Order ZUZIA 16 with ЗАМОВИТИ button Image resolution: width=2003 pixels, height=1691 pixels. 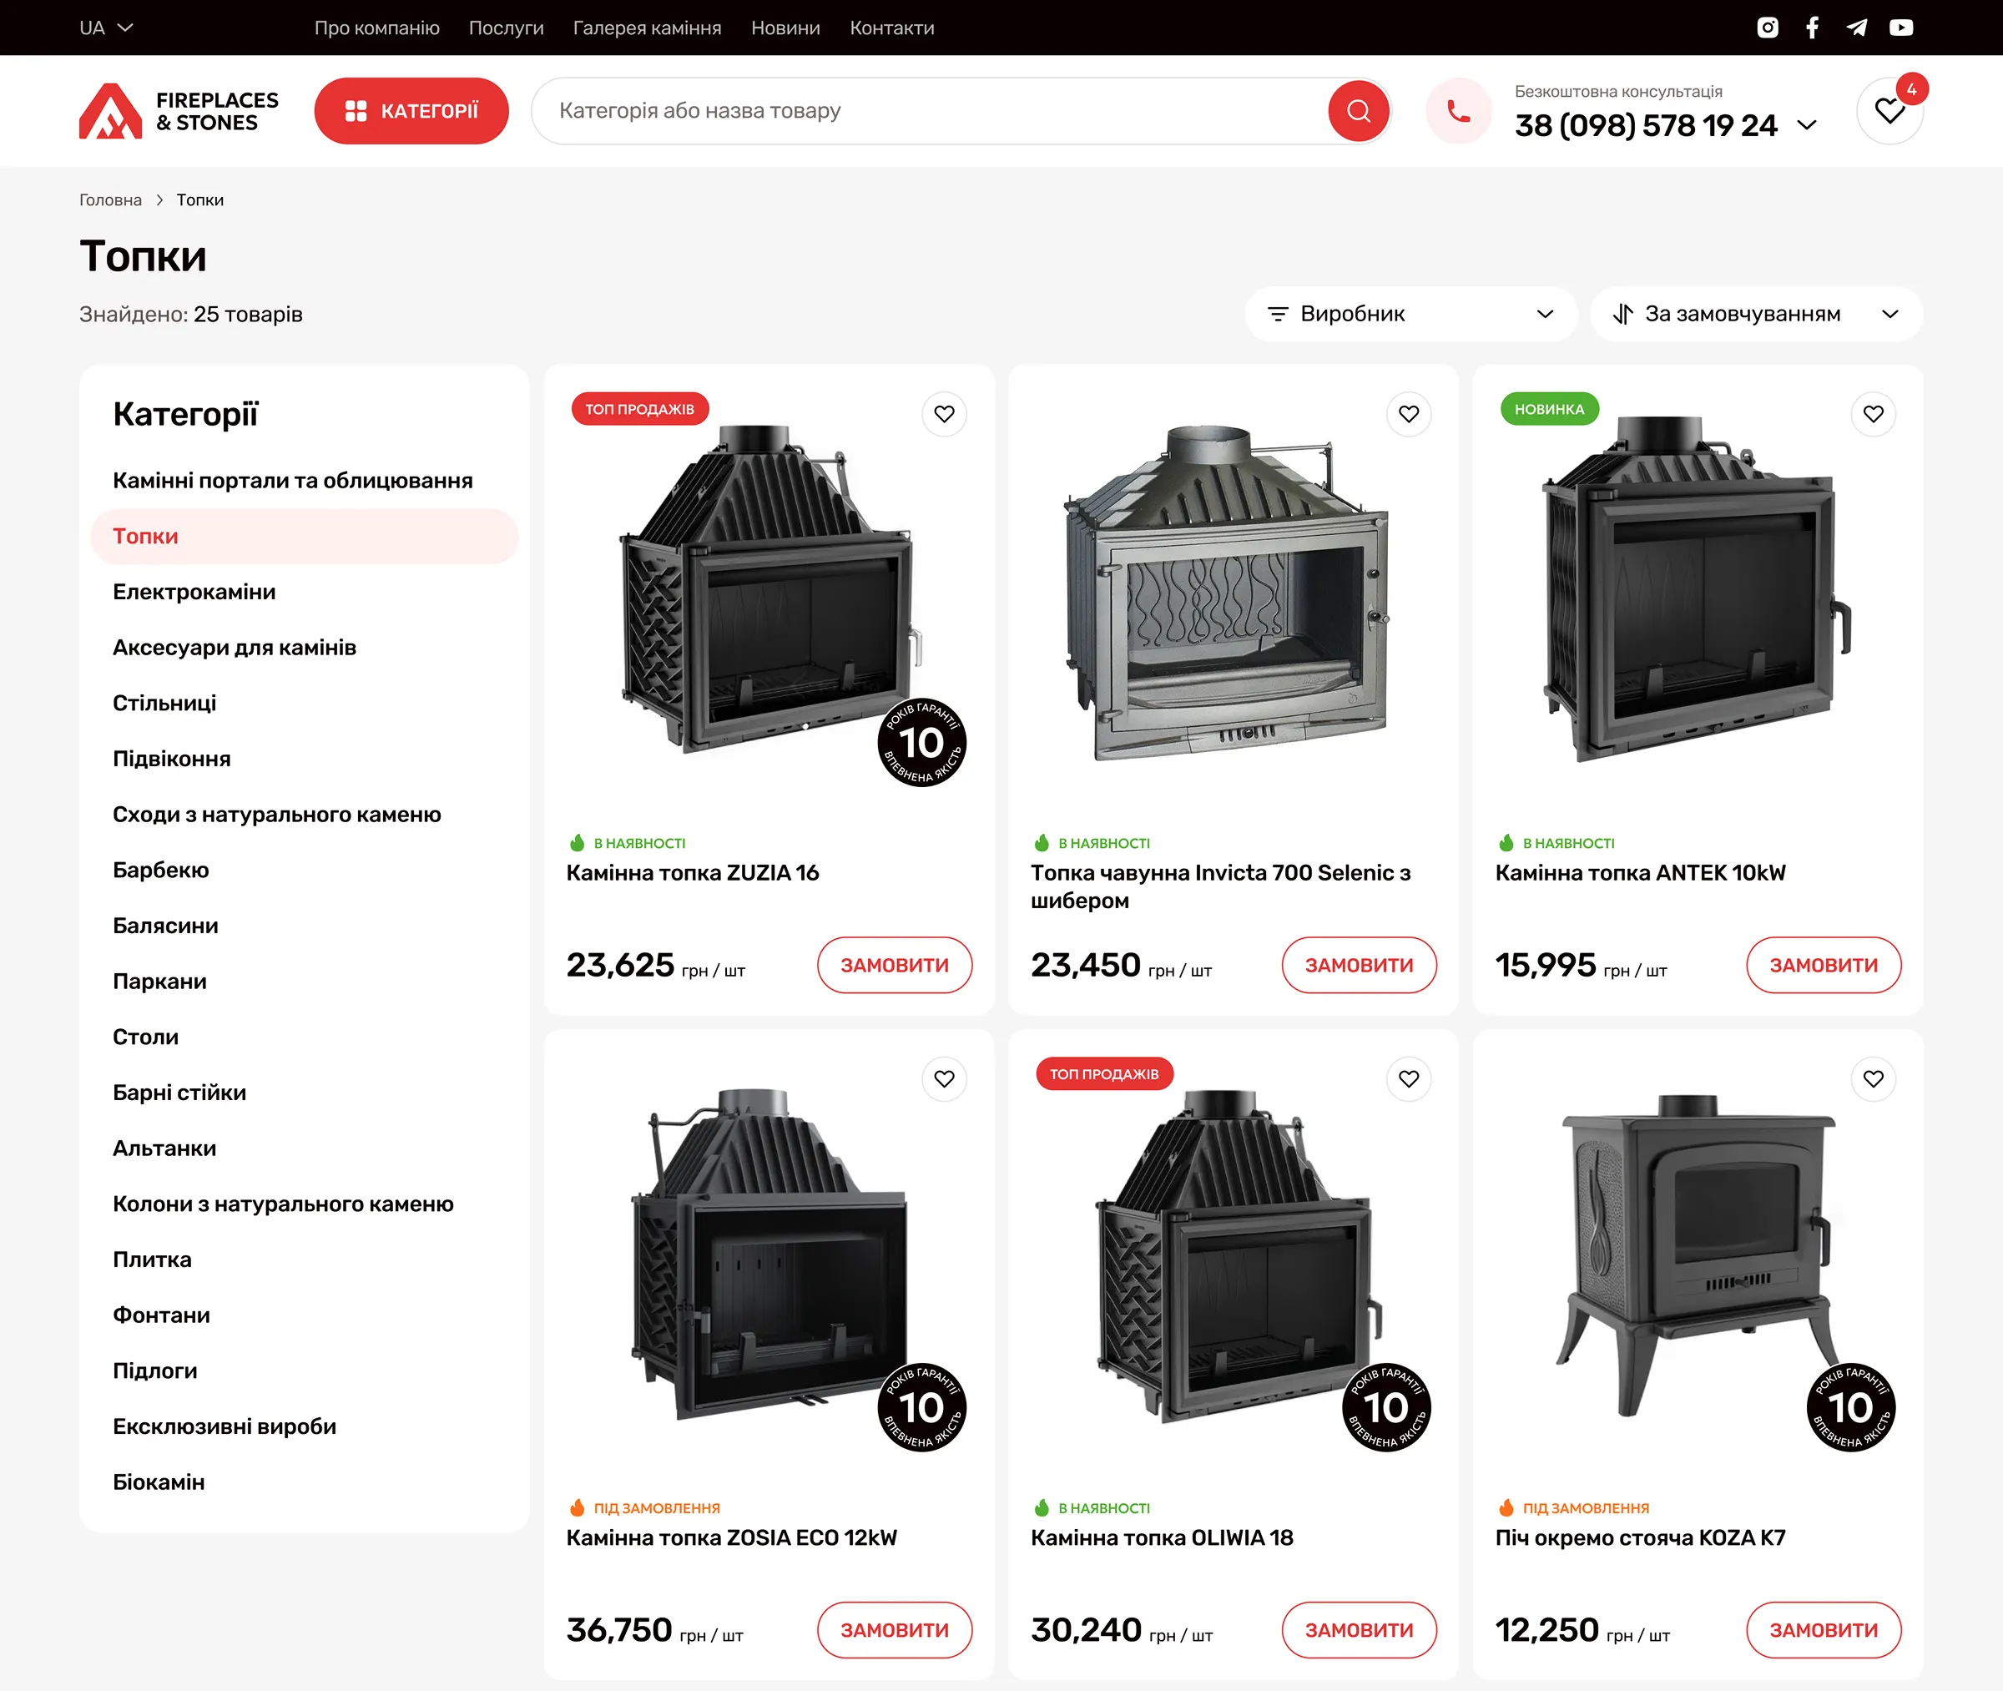point(894,966)
